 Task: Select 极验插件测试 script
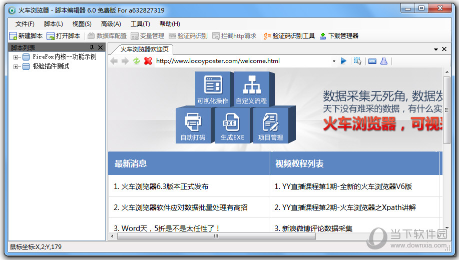click(x=51, y=66)
